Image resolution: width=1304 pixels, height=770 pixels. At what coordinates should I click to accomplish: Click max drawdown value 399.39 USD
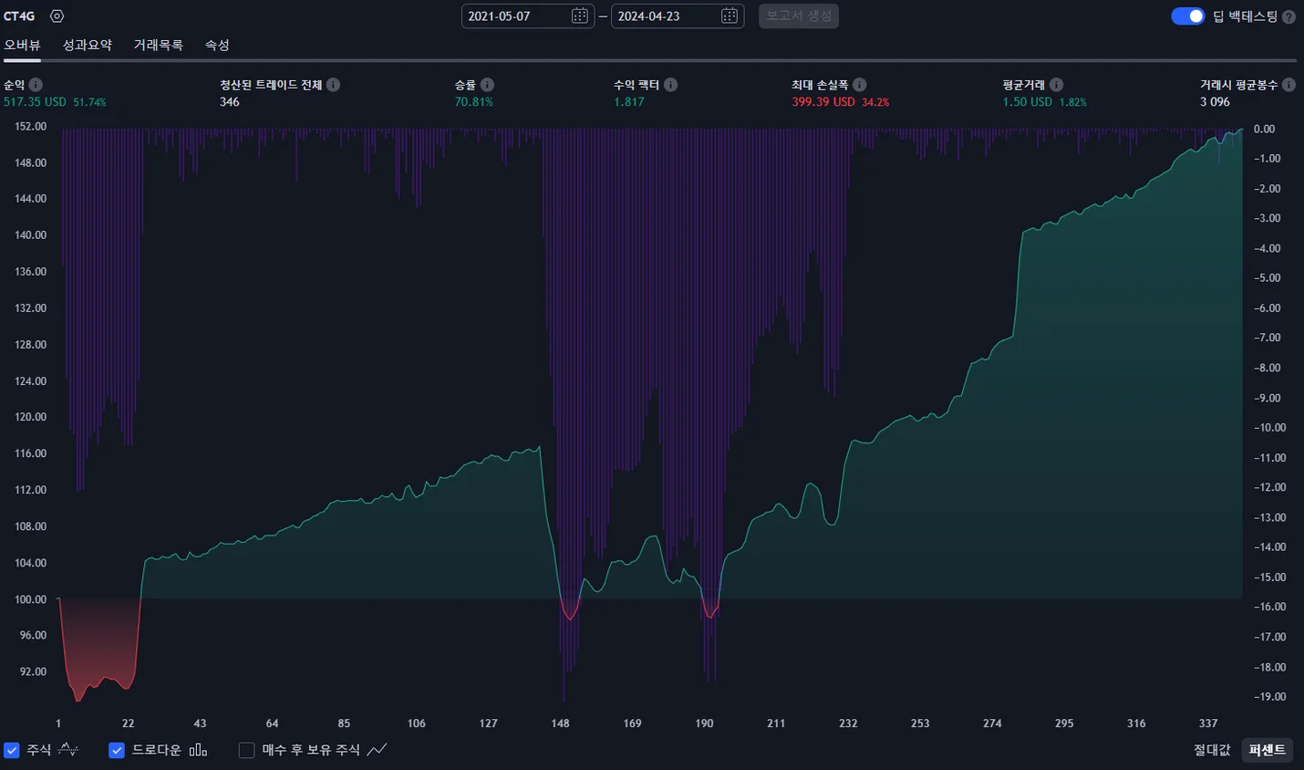(x=823, y=102)
